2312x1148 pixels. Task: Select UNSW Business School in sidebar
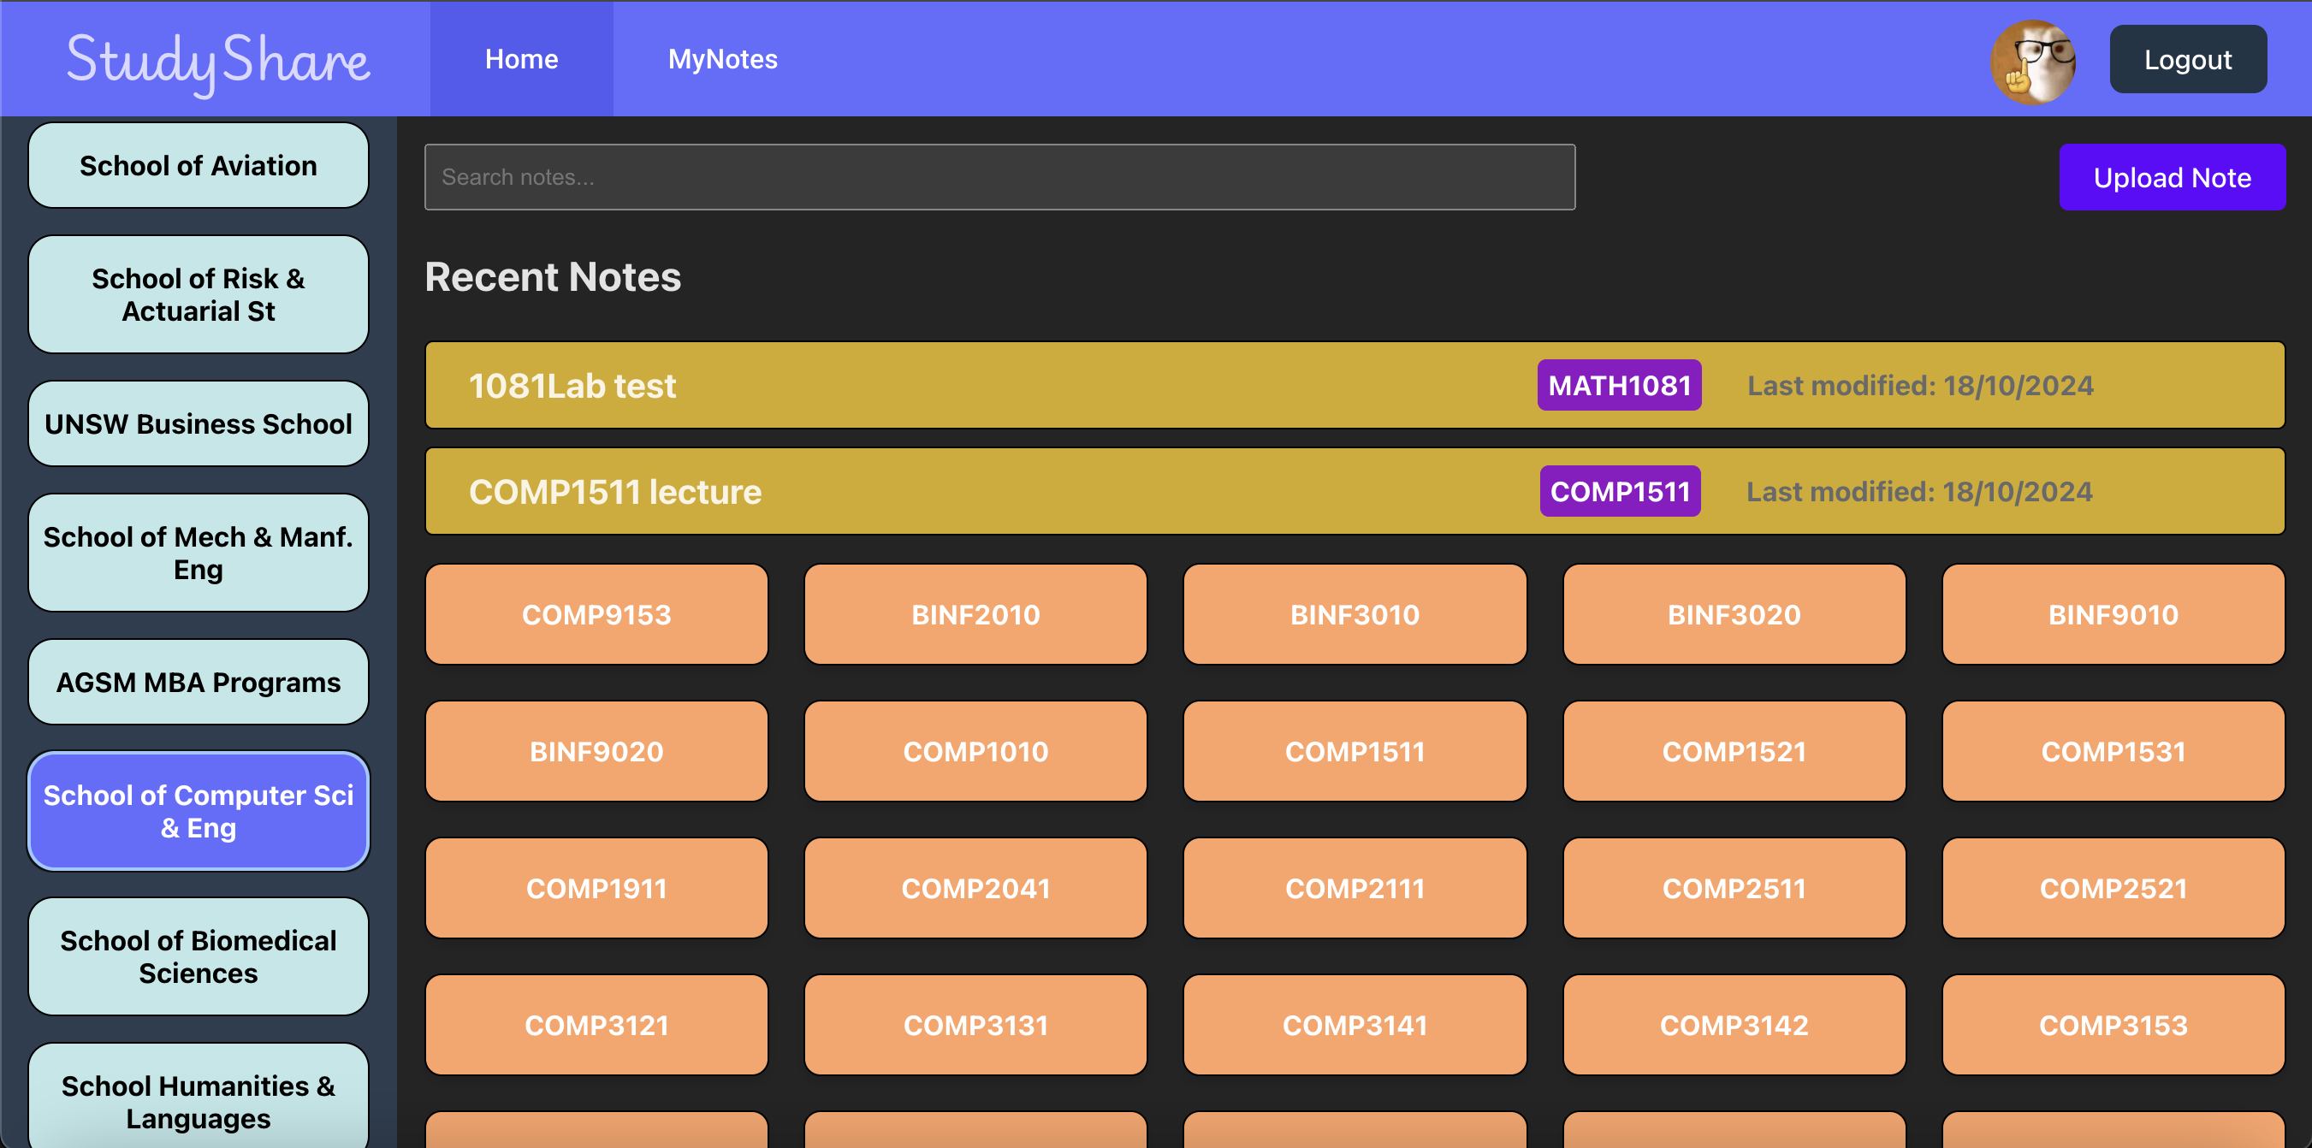click(x=199, y=423)
